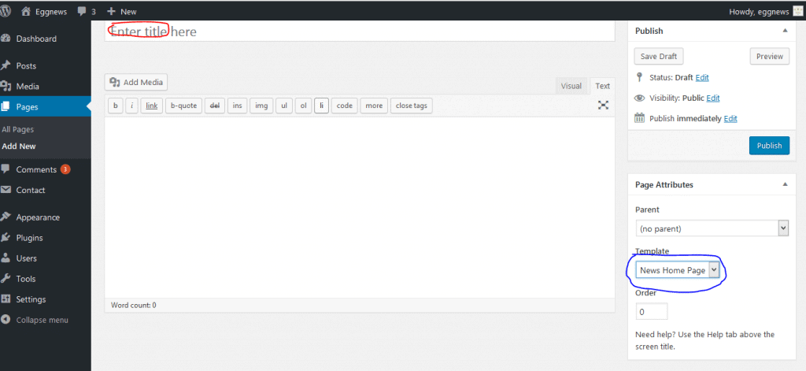
Task: Open the Template dropdown showing News Home Page
Action: 678,269
